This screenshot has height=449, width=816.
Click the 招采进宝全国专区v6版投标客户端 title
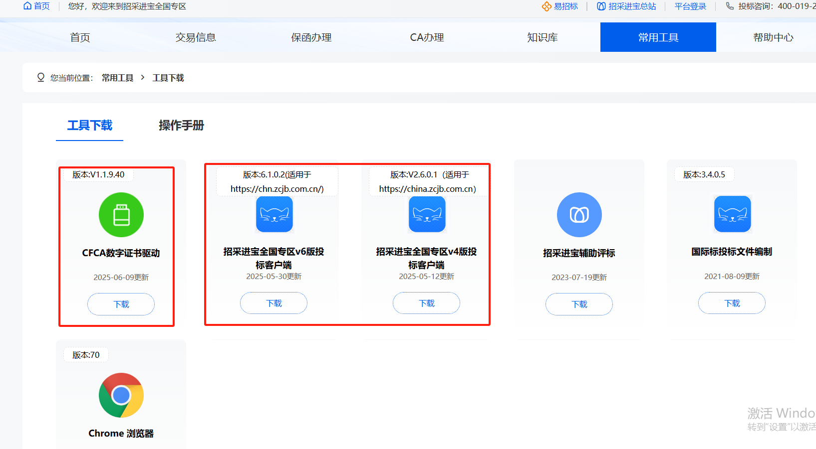(x=274, y=258)
